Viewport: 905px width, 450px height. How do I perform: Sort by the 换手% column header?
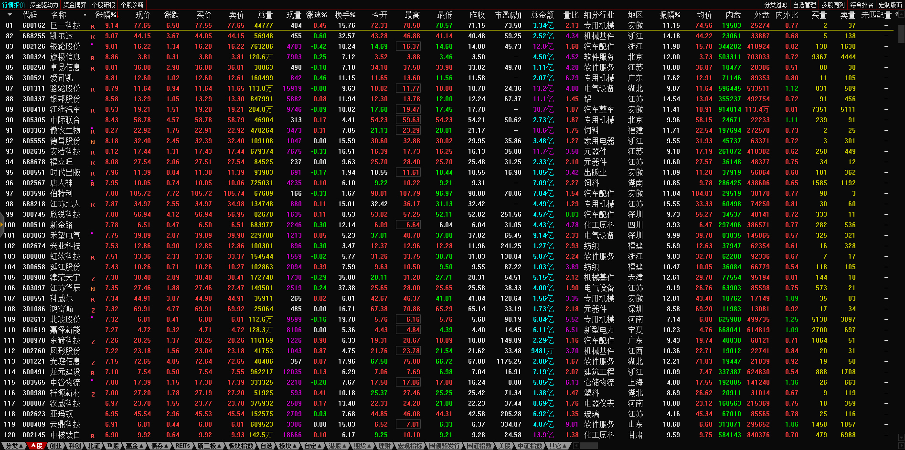click(345, 15)
